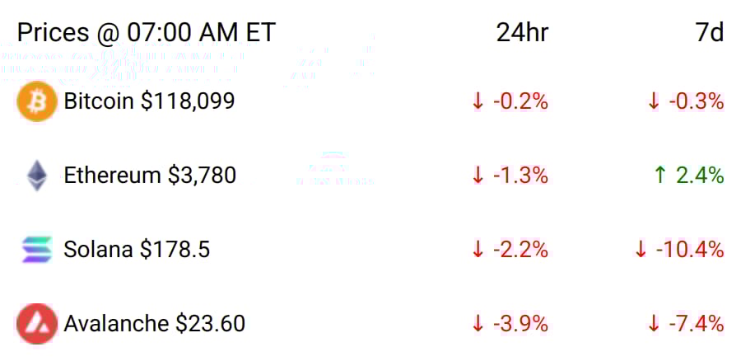Open the Avalanche $23.60 price label
This screenshot has width=741, height=361.
click(155, 324)
